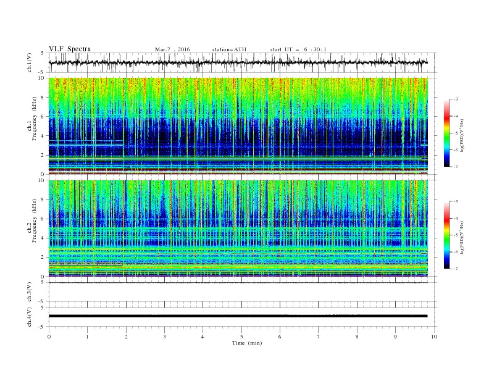The image size is (489, 378).
Task: Click the "2" tick on the time axis
Action: (x=126, y=337)
